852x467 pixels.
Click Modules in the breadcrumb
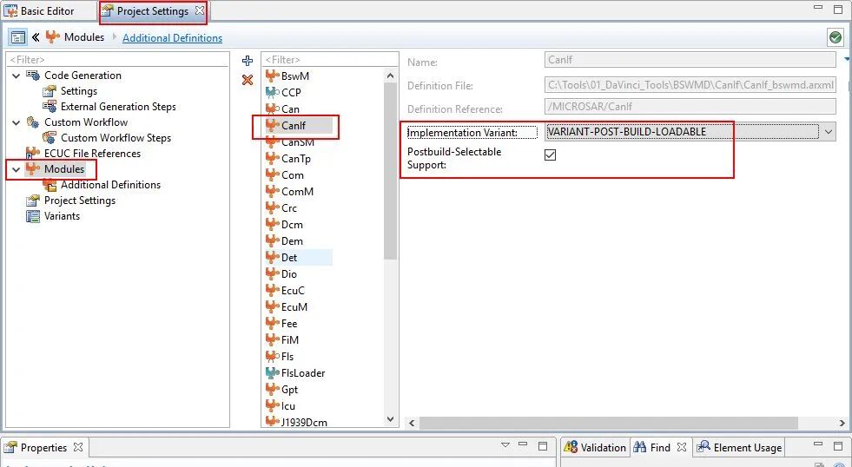(83, 37)
